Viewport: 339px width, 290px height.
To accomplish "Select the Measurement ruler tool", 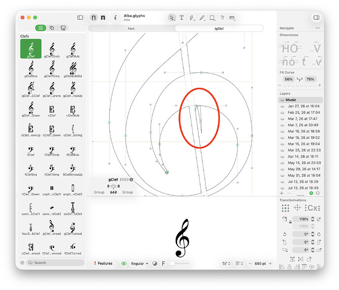I will tap(232, 18).
